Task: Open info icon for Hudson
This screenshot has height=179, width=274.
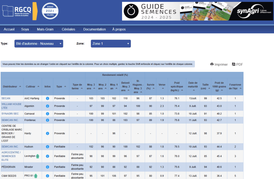Action: coord(47,147)
